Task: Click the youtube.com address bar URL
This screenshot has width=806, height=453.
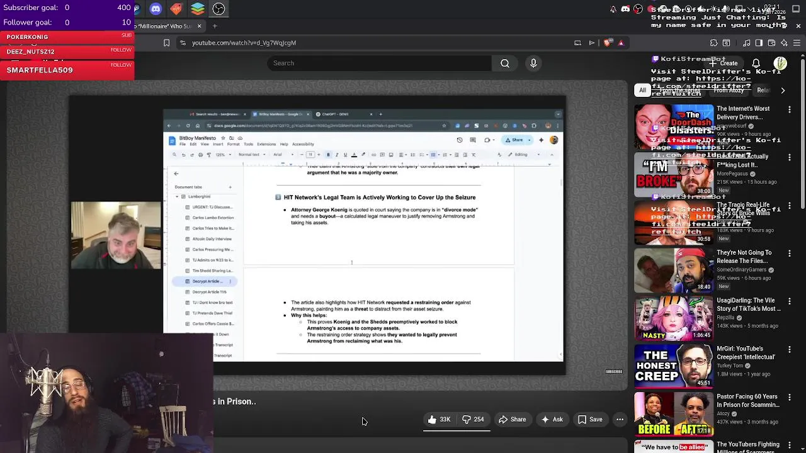Action: point(244,43)
